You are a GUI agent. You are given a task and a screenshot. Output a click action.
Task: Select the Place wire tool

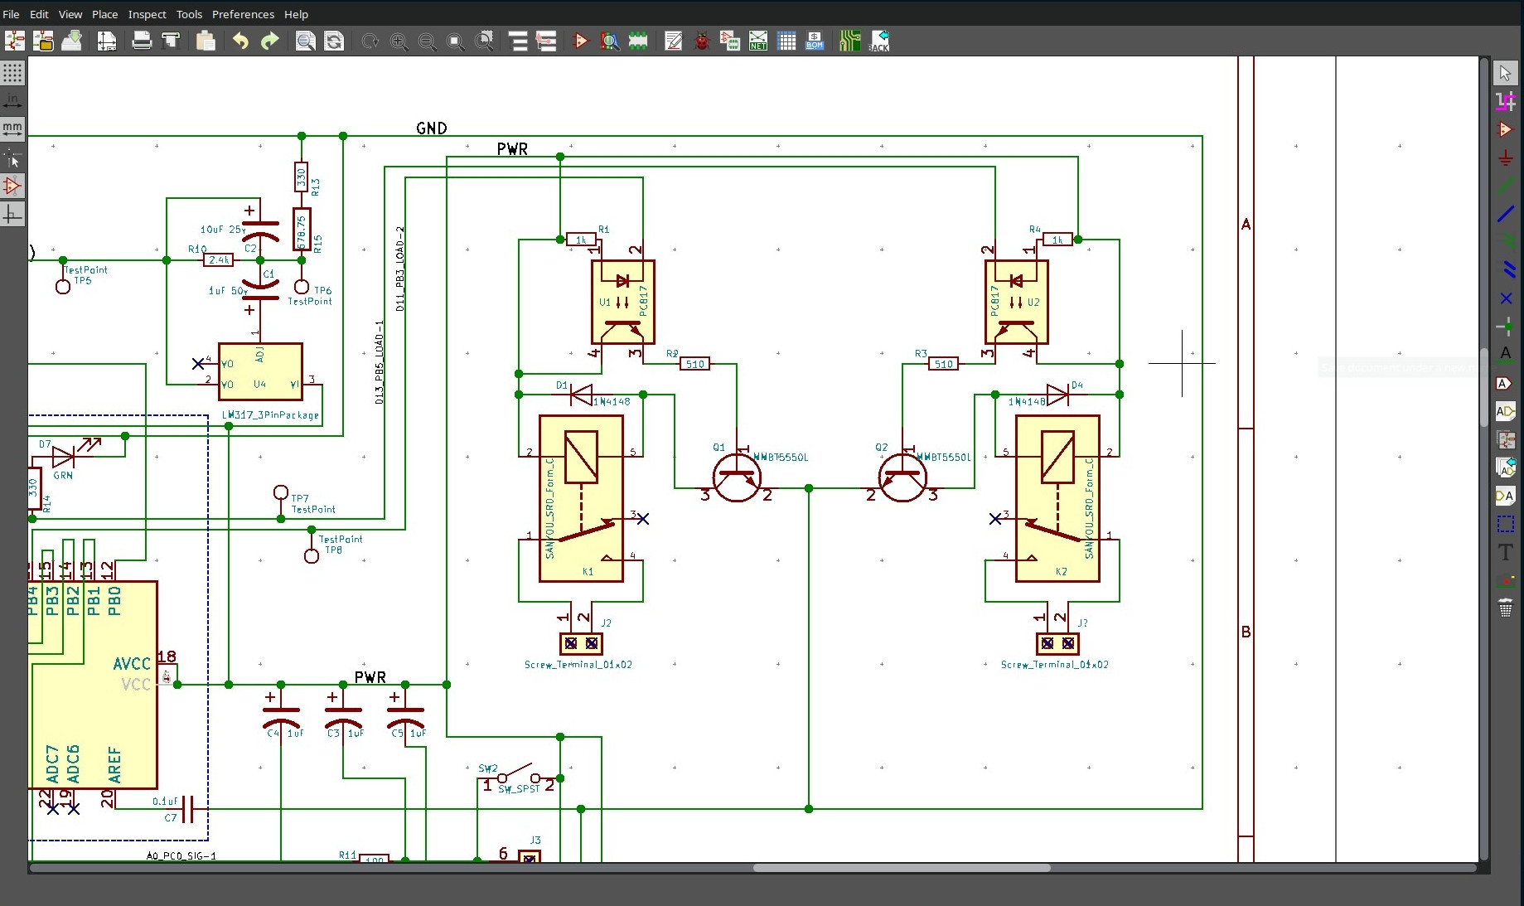(x=1506, y=186)
